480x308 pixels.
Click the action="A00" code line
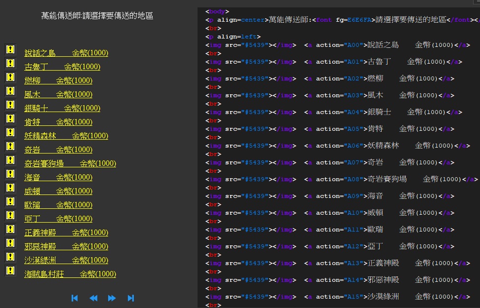tap(338, 45)
